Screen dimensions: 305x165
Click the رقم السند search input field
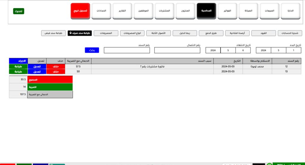click(x=127, y=50)
